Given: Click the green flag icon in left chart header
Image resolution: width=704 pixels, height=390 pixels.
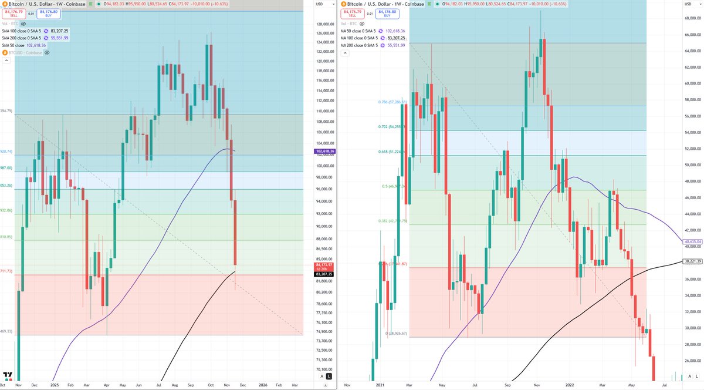Looking at the screenshot, I should (92, 4).
